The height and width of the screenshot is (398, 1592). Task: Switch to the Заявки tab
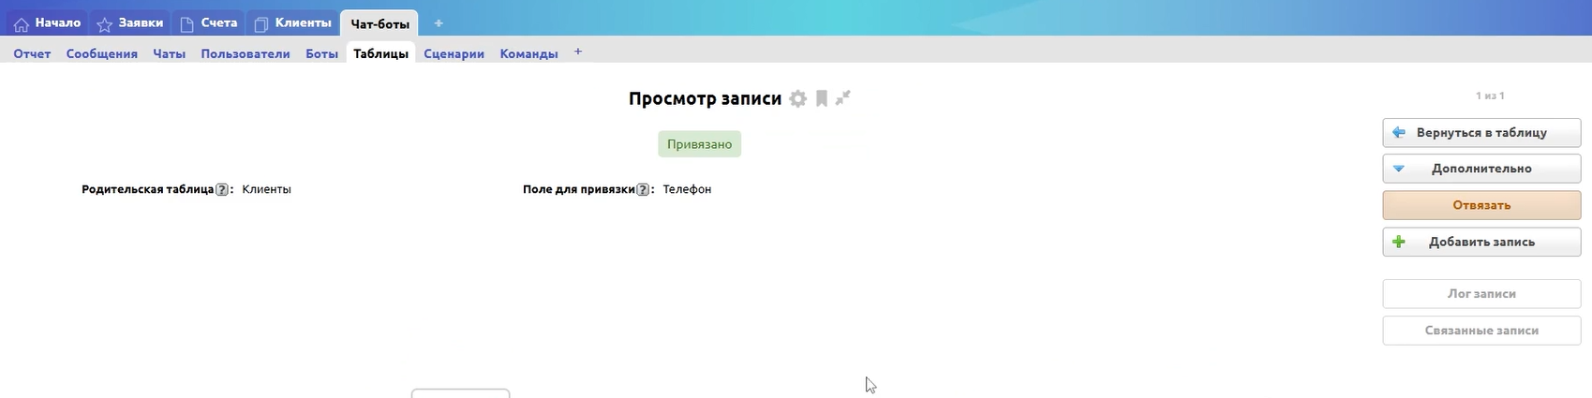point(130,23)
